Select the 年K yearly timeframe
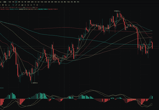The image size is (159, 110). tap(78, 2)
